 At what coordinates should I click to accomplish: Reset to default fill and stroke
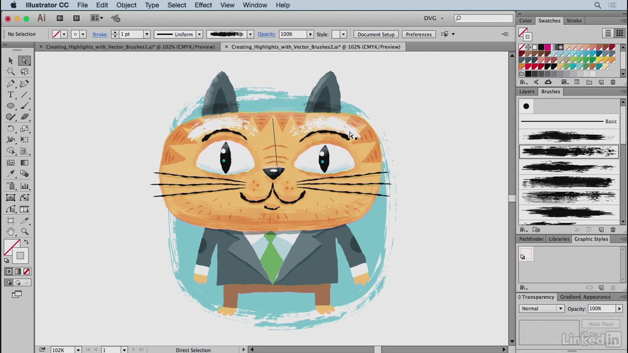coord(6,260)
